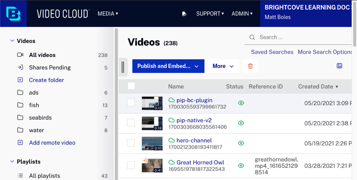Open the pip-native-v2 video link
The image size is (357, 180).
(194, 120)
